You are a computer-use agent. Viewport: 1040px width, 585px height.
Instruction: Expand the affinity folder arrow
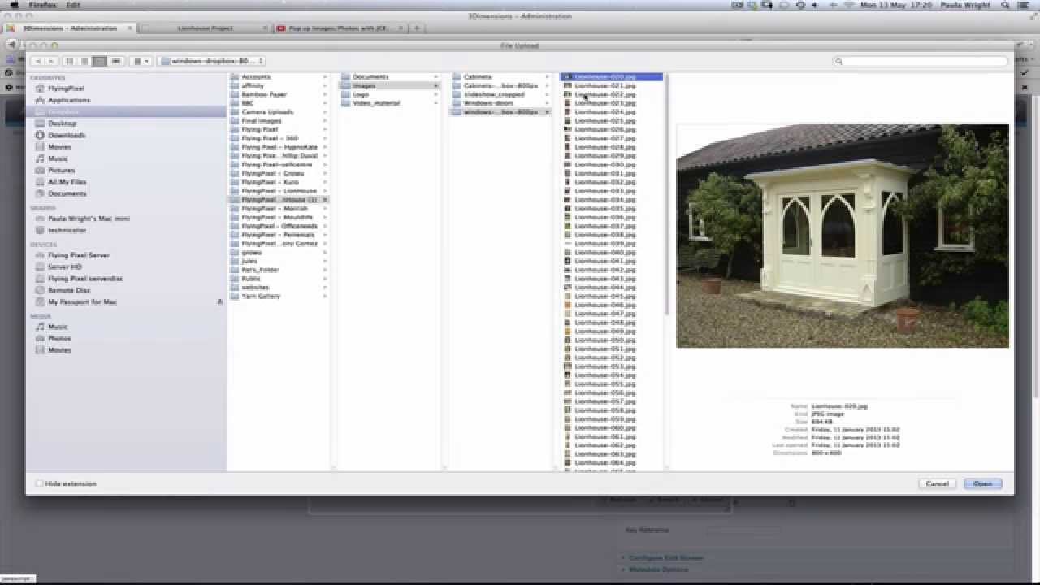click(325, 85)
